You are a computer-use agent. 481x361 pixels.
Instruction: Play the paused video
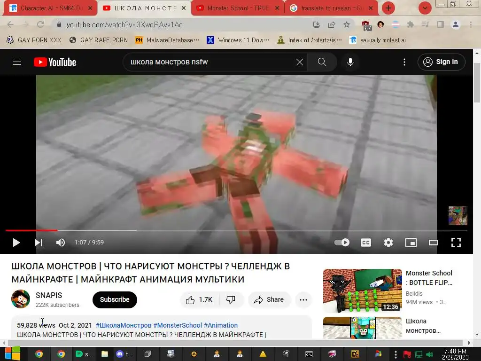click(16, 243)
